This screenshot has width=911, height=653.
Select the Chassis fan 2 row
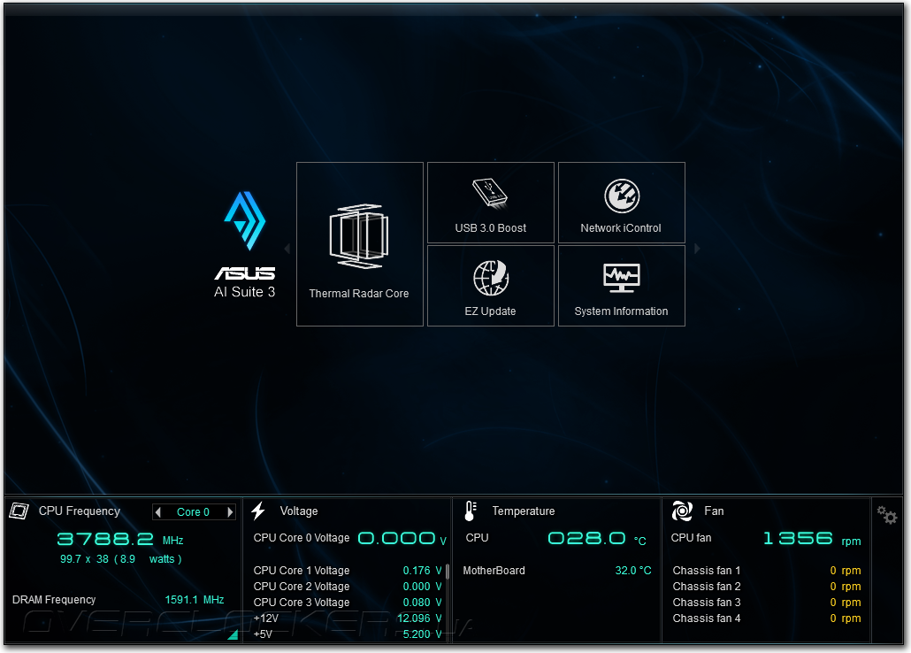pyautogui.click(x=767, y=586)
